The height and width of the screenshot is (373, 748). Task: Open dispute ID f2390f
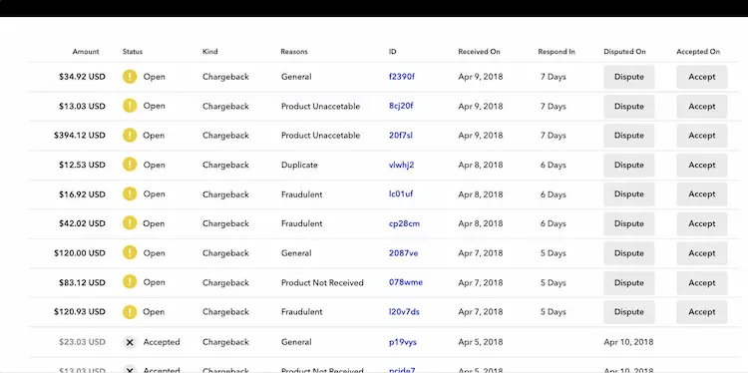(402, 77)
